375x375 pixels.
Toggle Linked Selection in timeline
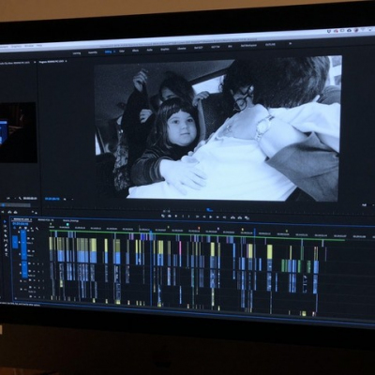[25, 228]
